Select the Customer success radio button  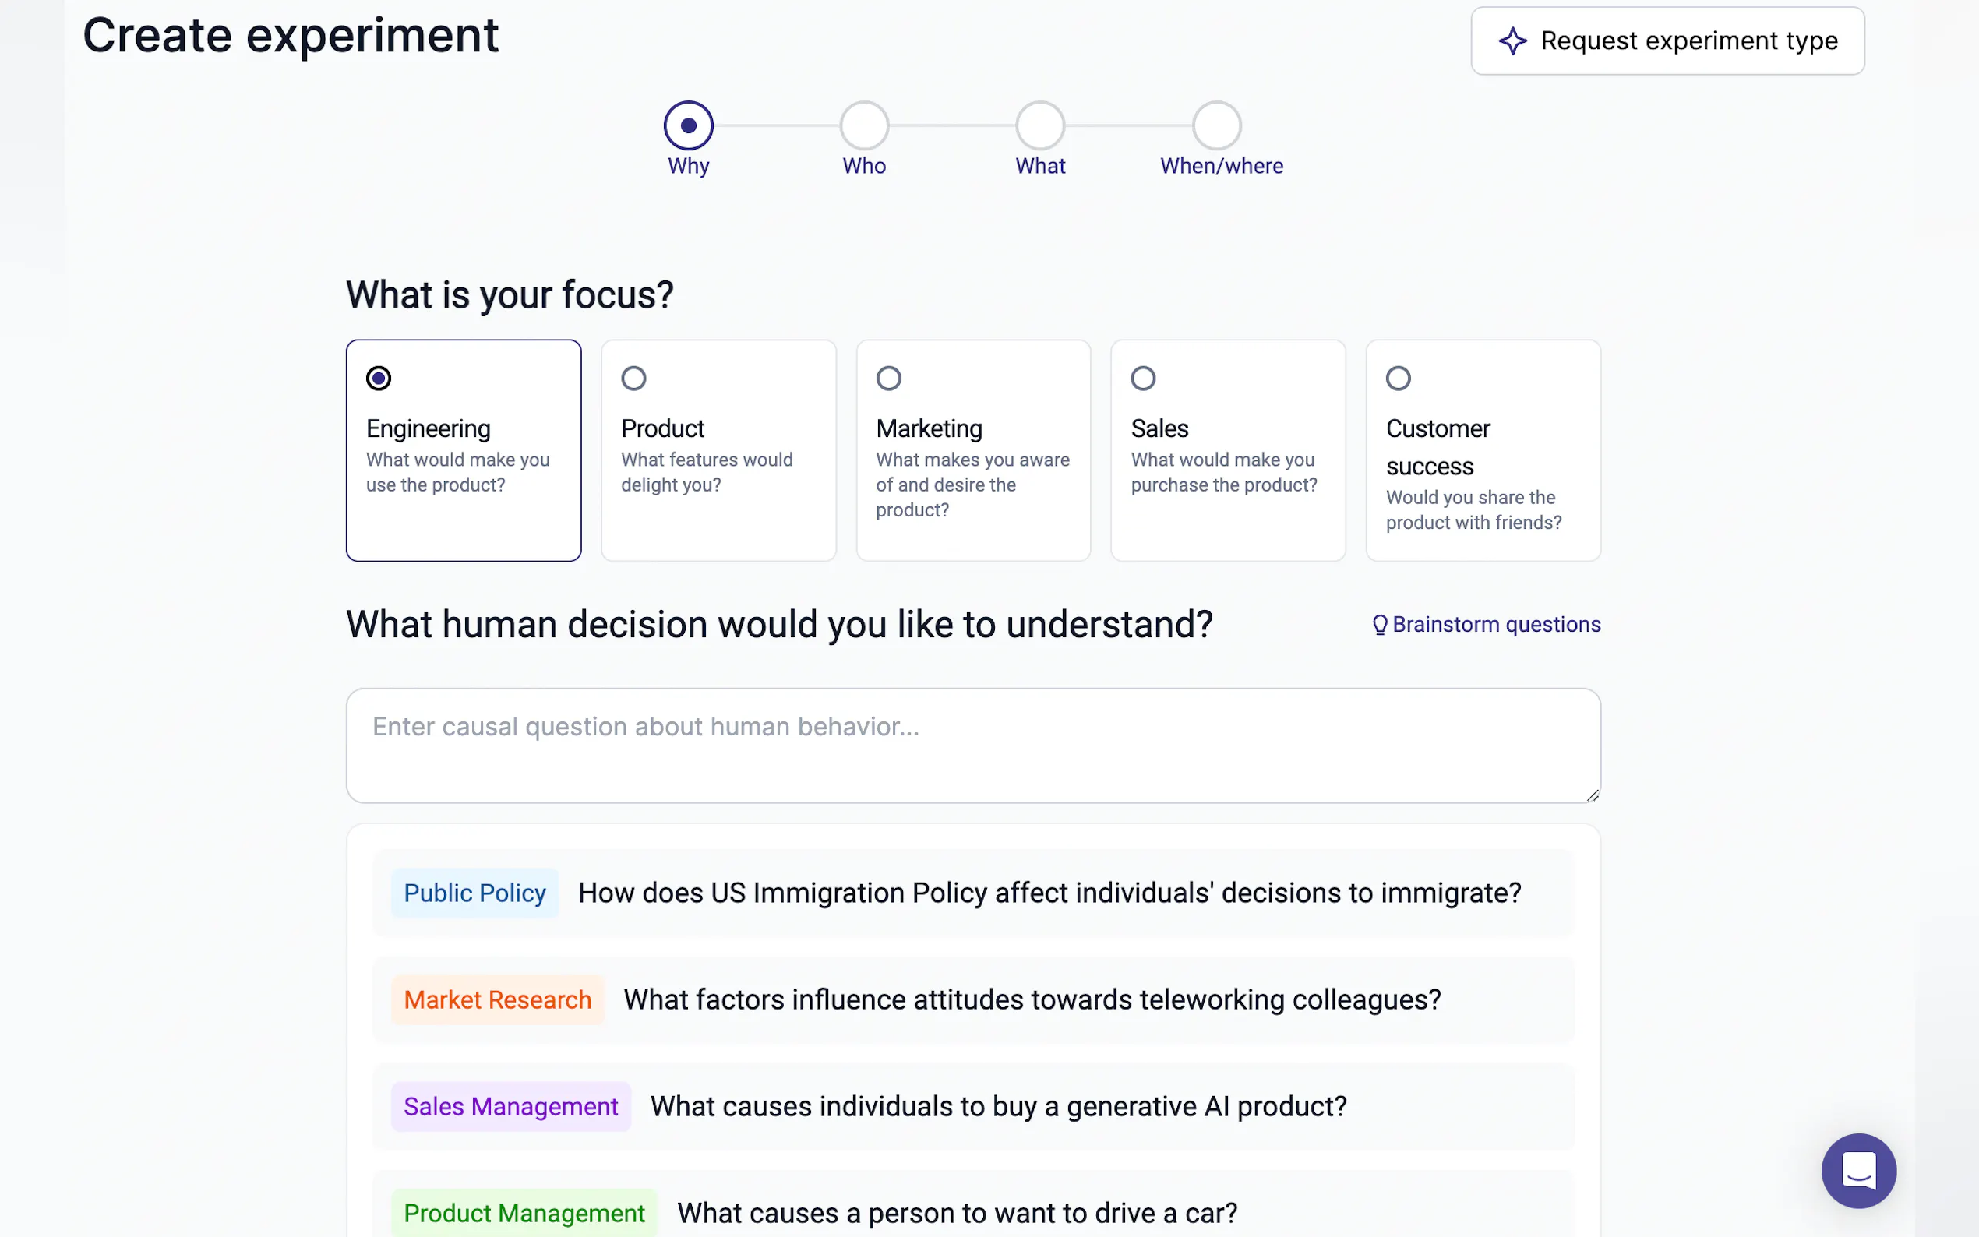point(1398,378)
